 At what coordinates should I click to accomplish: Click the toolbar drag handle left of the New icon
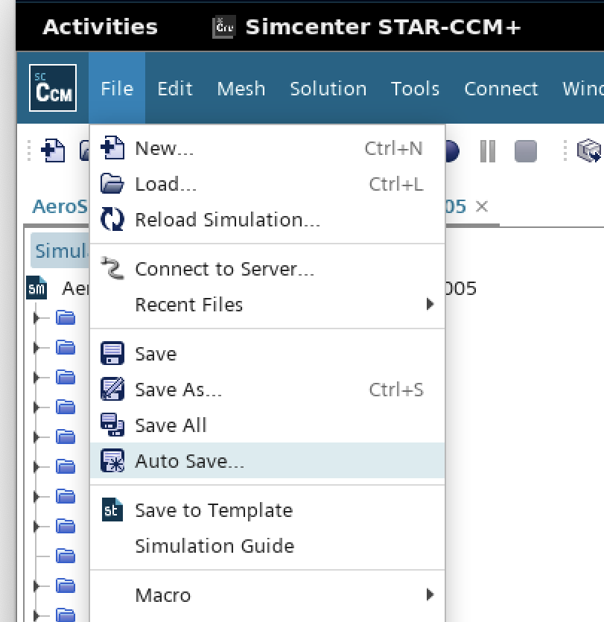pos(29,150)
